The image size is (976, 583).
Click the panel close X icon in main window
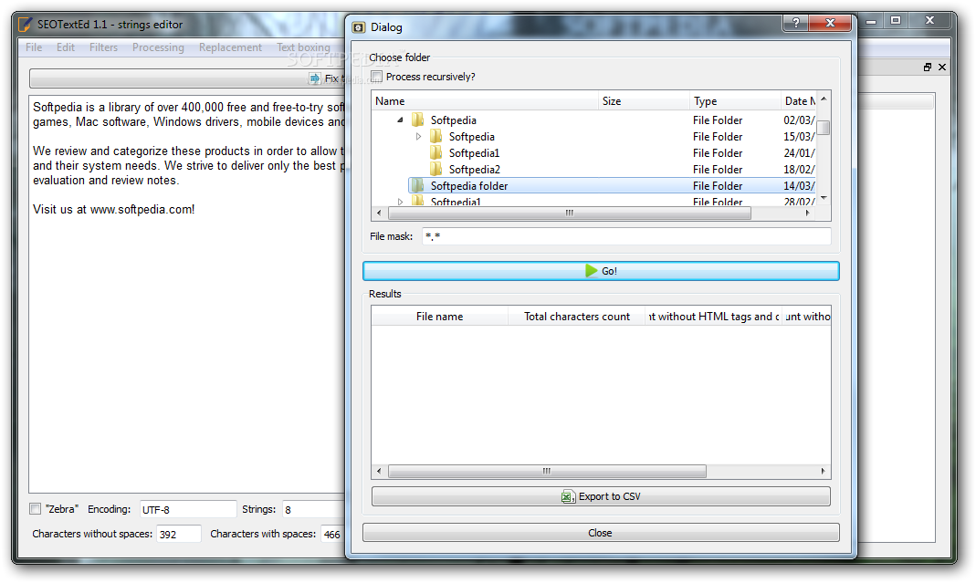[942, 68]
